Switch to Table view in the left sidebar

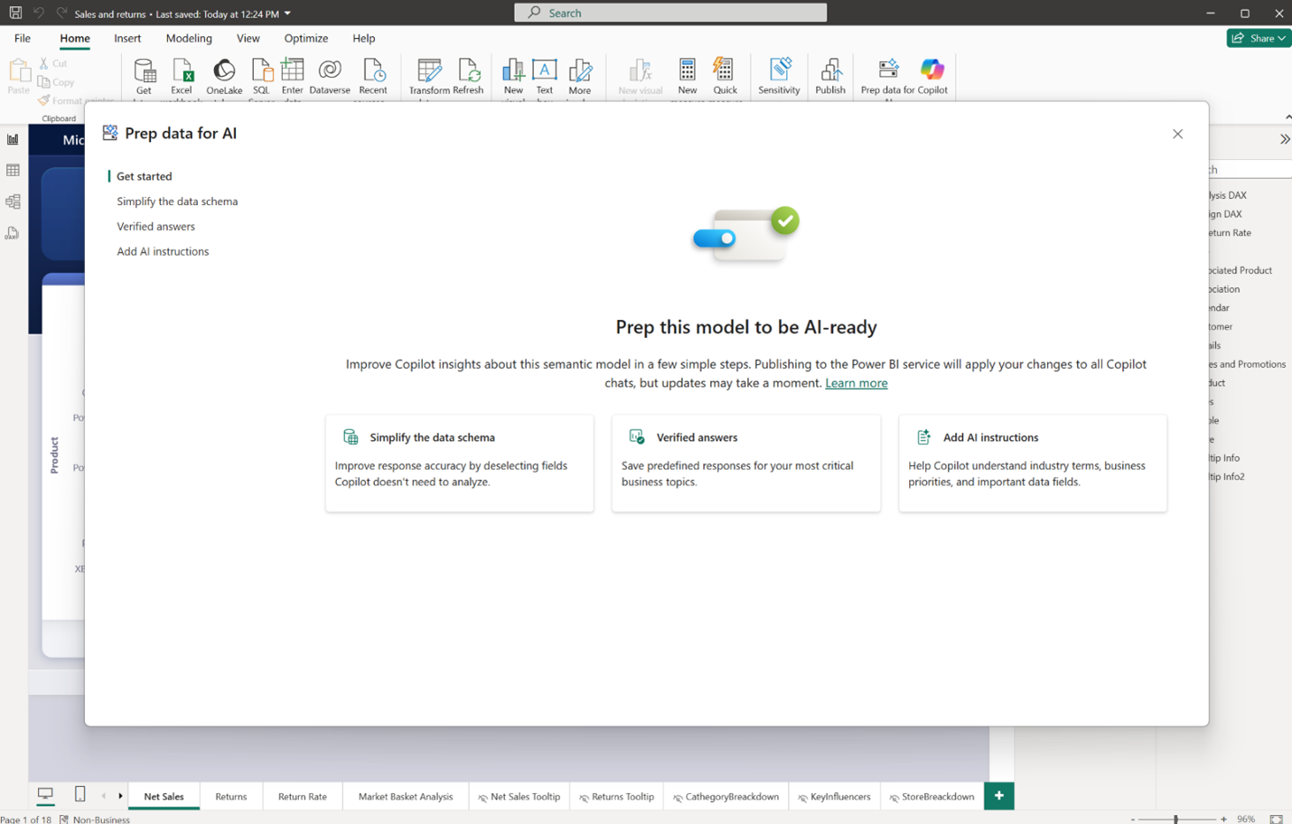(x=13, y=170)
